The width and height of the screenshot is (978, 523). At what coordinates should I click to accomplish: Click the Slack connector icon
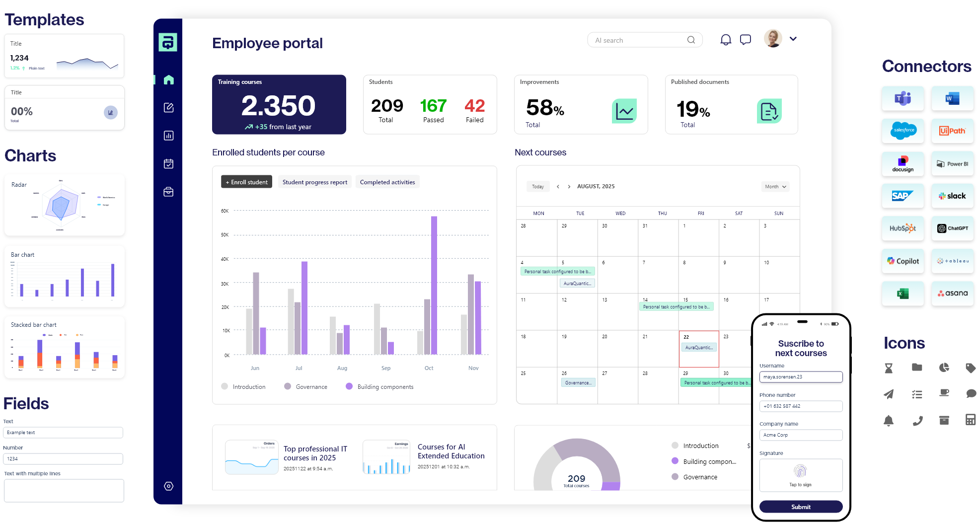(x=952, y=196)
